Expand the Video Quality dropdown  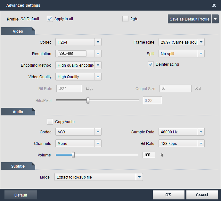point(98,77)
